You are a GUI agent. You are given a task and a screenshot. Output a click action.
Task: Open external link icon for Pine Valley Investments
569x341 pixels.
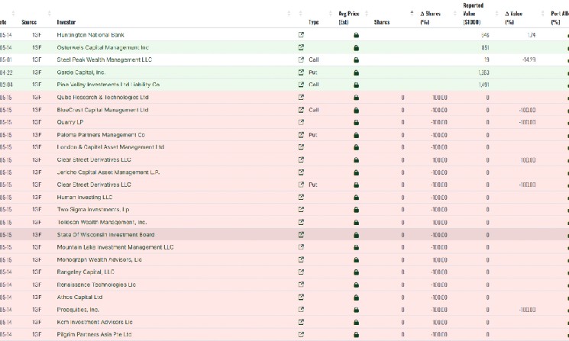point(301,85)
